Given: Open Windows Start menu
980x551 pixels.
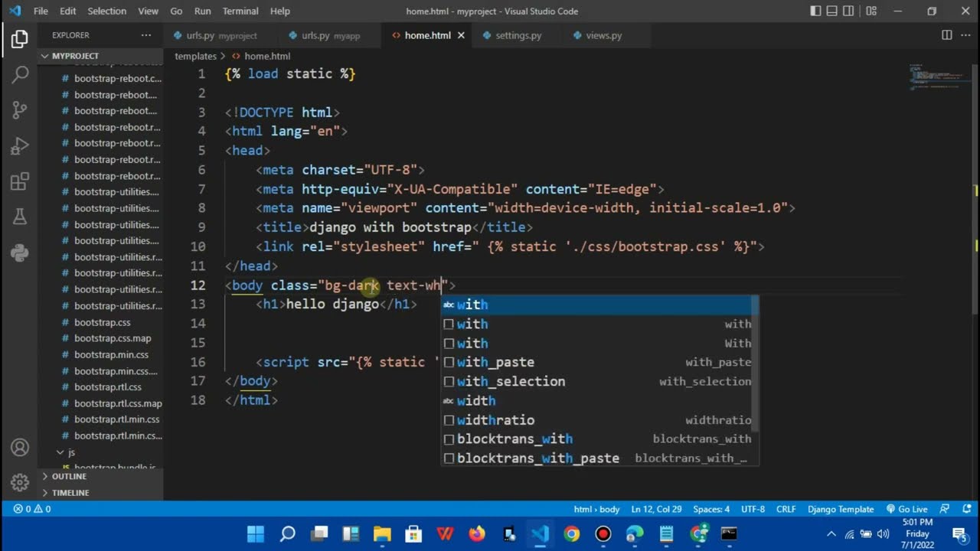Looking at the screenshot, I should pos(256,533).
